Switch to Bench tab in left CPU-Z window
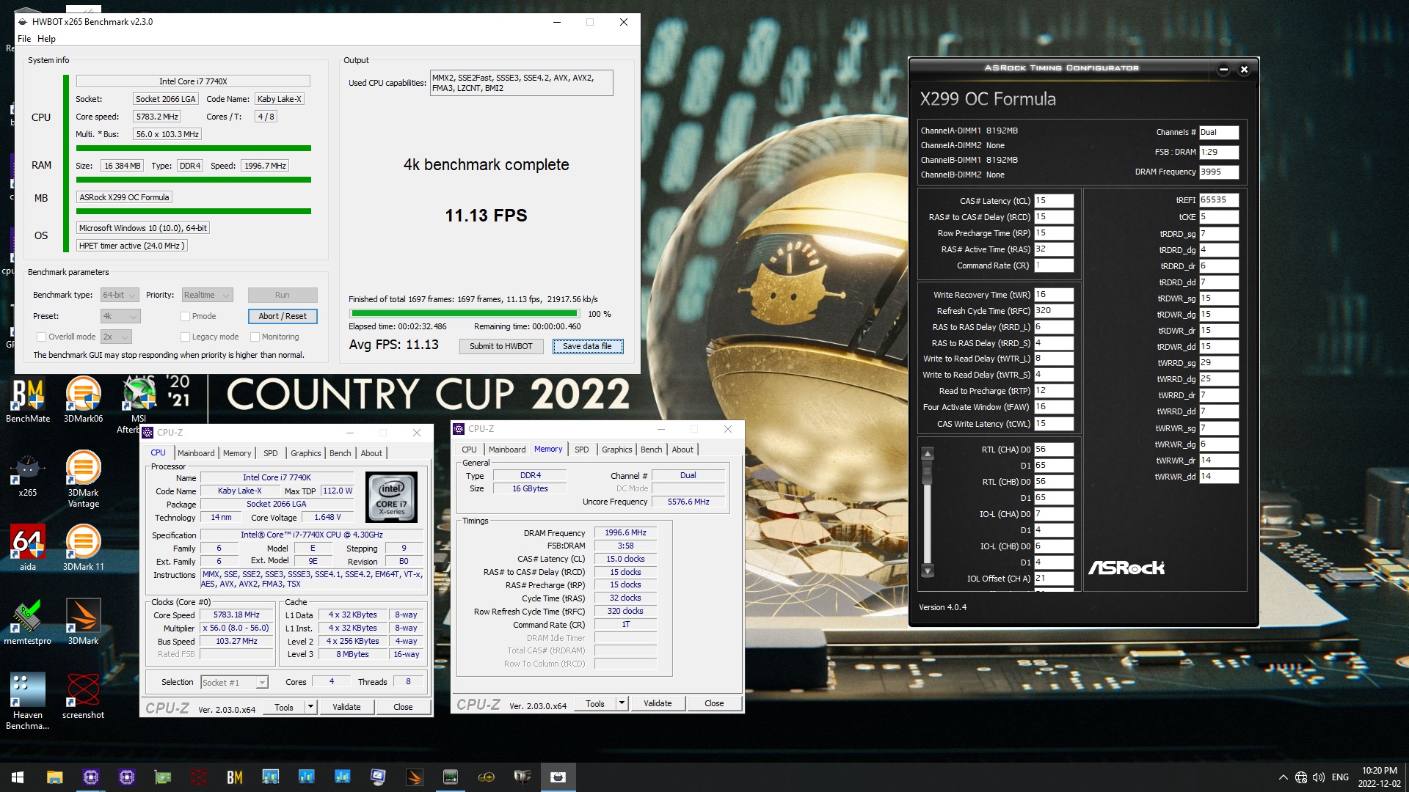 click(340, 453)
